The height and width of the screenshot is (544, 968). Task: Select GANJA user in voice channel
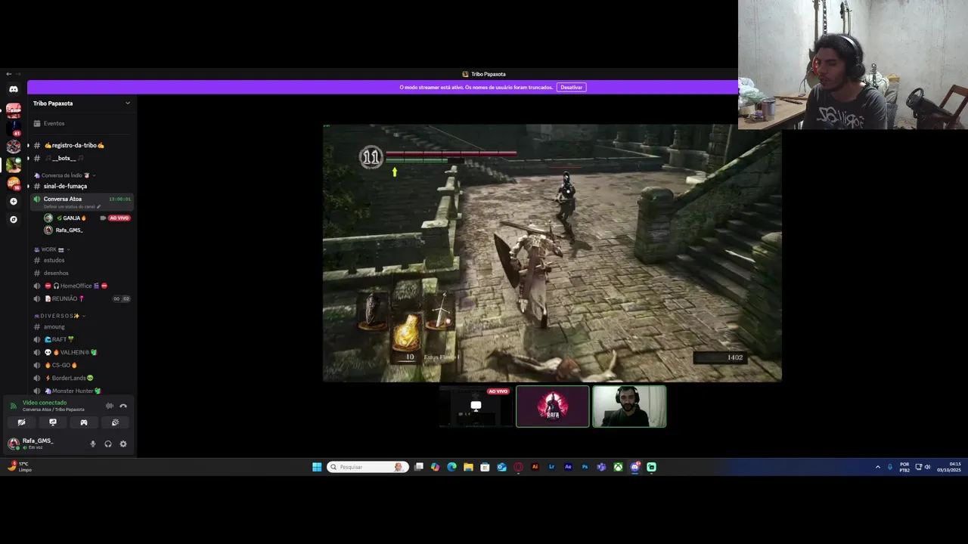coord(71,218)
